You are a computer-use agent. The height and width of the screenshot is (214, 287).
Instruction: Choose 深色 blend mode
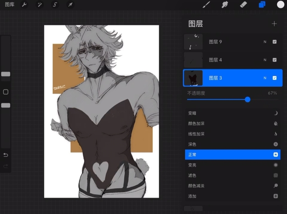[233, 144]
